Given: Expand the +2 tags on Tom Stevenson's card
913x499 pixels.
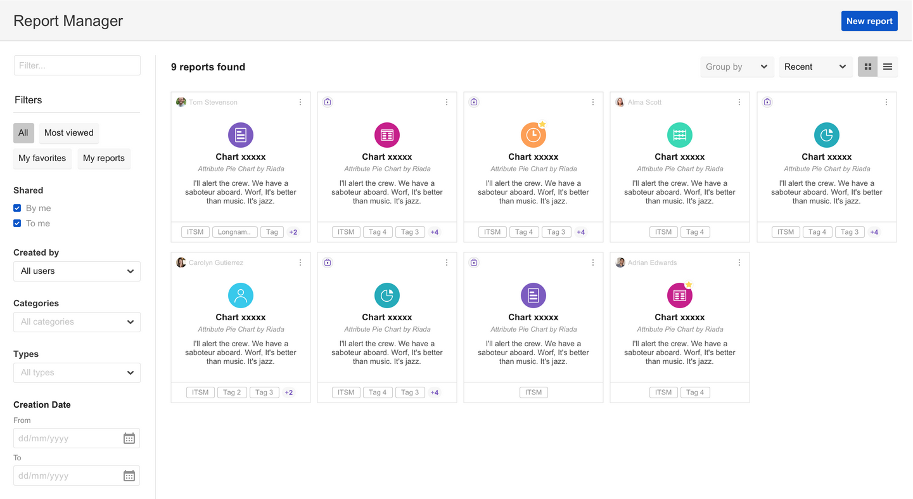Looking at the screenshot, I should click(x=293, y=232).
